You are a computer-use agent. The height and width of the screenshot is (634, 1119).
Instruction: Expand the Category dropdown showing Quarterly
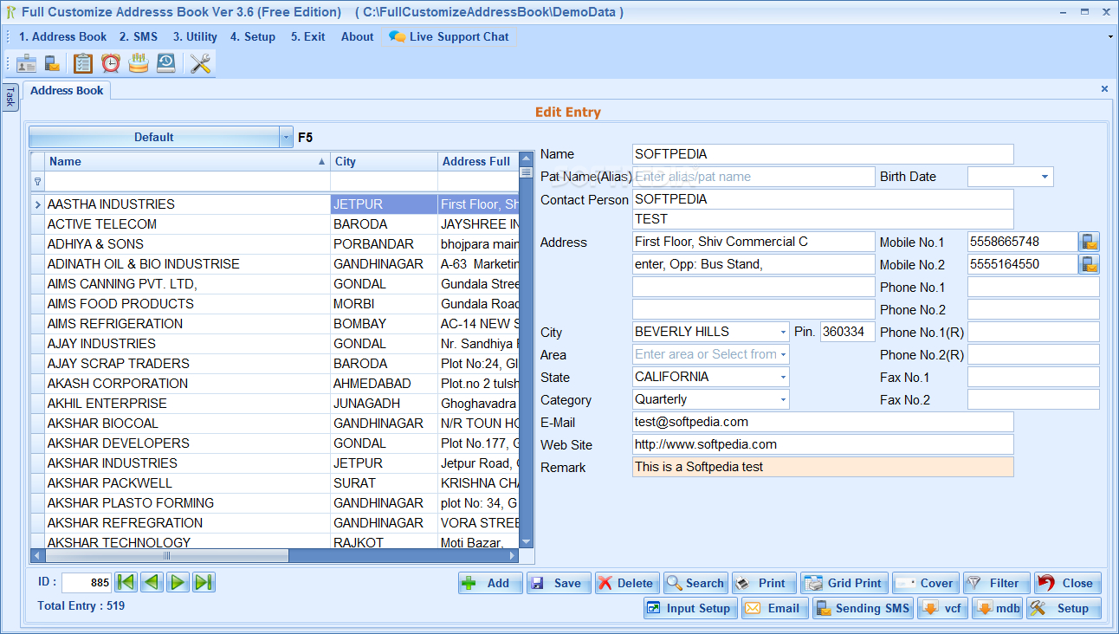pos(783,400)
